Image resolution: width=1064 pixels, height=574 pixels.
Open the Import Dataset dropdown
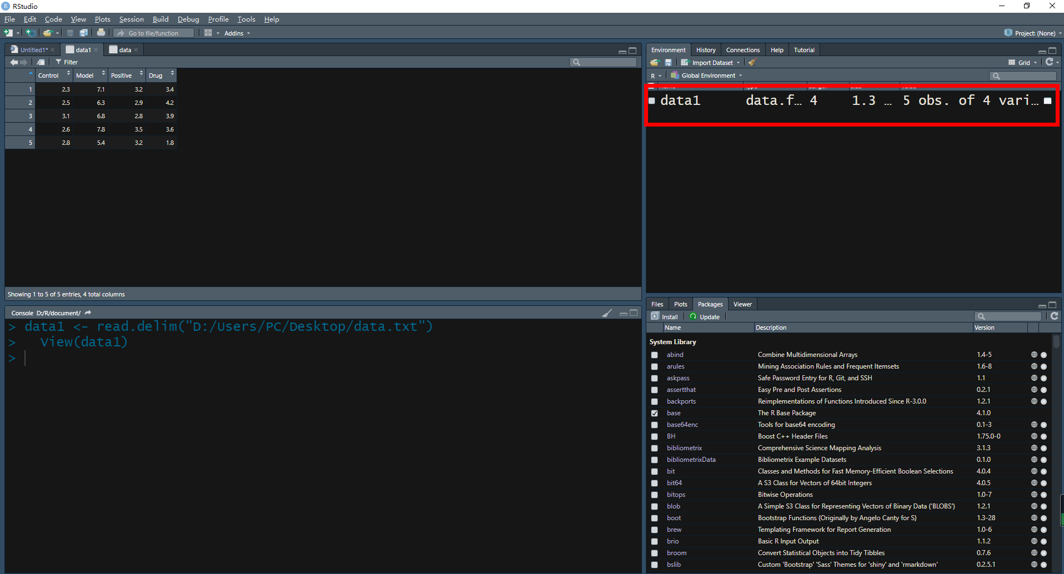tap(713, 63)
